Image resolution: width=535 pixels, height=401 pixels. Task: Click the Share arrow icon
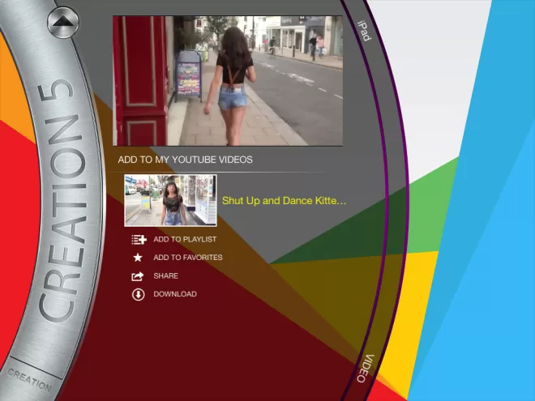tap(138, 276)
